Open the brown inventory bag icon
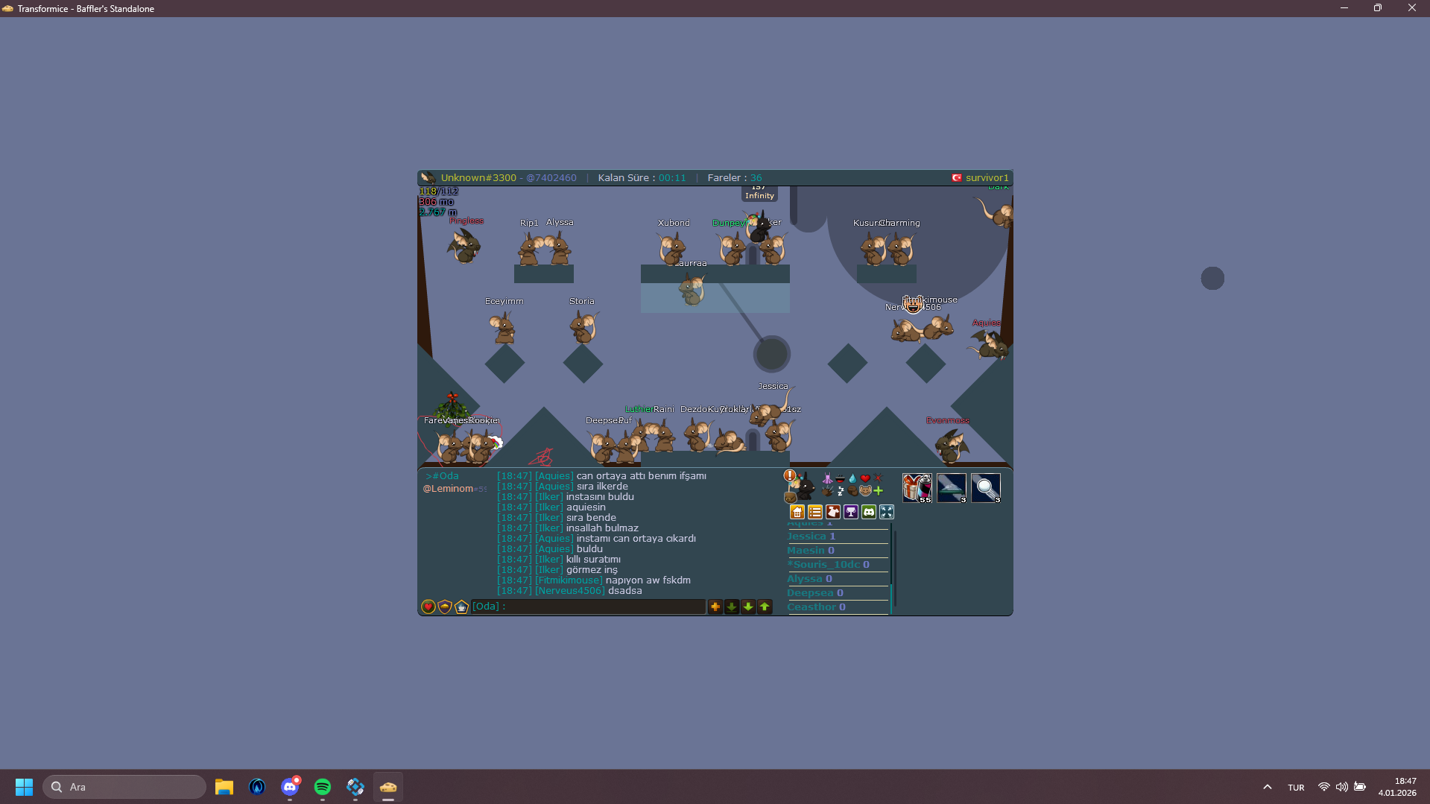Viewport: 1430px width, 804px height. point(790,497)
